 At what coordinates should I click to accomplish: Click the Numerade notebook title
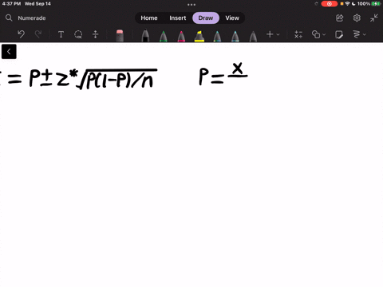coord(32,18)
